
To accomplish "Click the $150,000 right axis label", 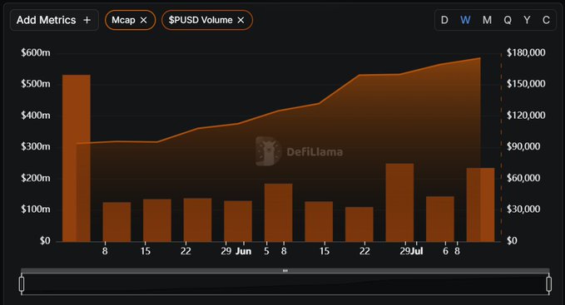I will coord(526,84).
